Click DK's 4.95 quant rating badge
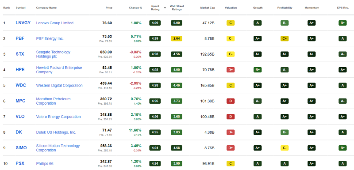 click(155, 132)
